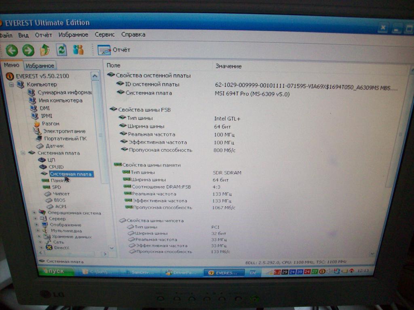Collapse the Компьютер tree node
414x310 pixels.
click(11, 85)
